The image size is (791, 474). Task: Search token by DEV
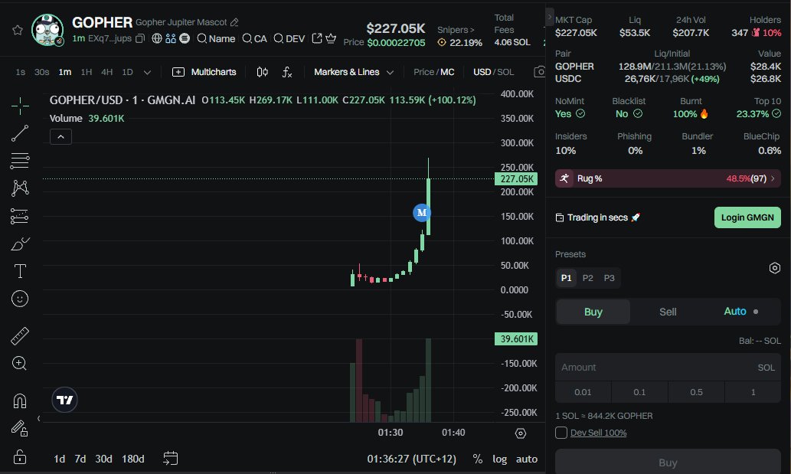(x=289, y=38)
